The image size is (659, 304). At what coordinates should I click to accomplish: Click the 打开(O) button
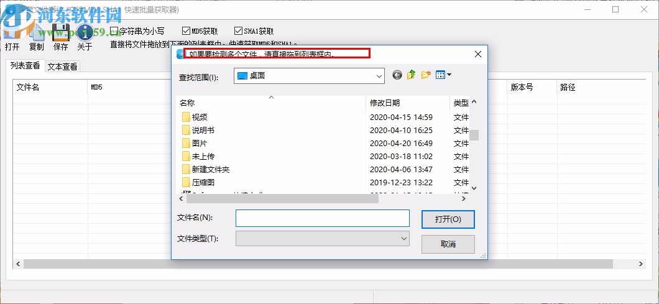448,219
